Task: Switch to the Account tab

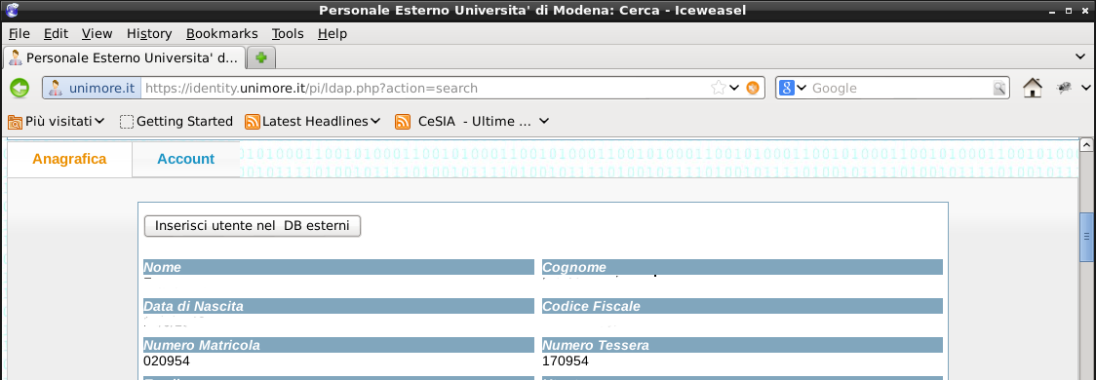Action: click(x=186, y=159)
